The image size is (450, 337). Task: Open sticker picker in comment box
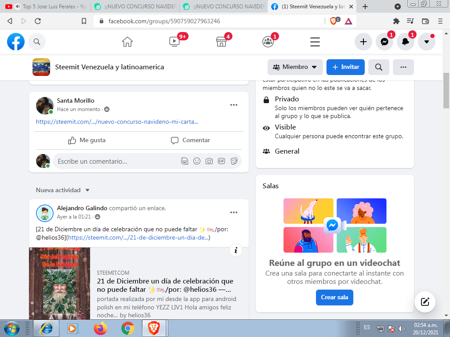click(234, 161)
